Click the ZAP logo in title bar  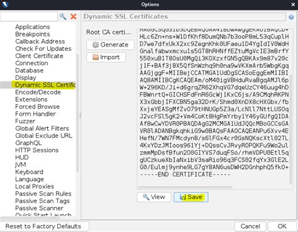(4, 4)
